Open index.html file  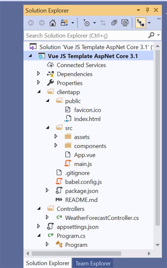coord(87,119)
